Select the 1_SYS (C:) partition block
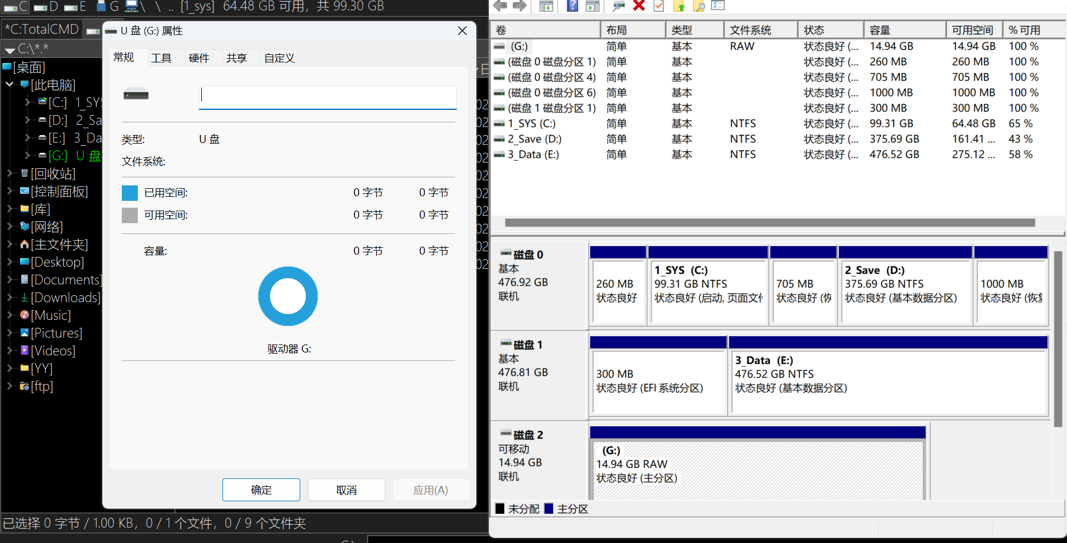The height and width of the screenshot is (543, 1067). pyautogui.click(x=708, y=285)
